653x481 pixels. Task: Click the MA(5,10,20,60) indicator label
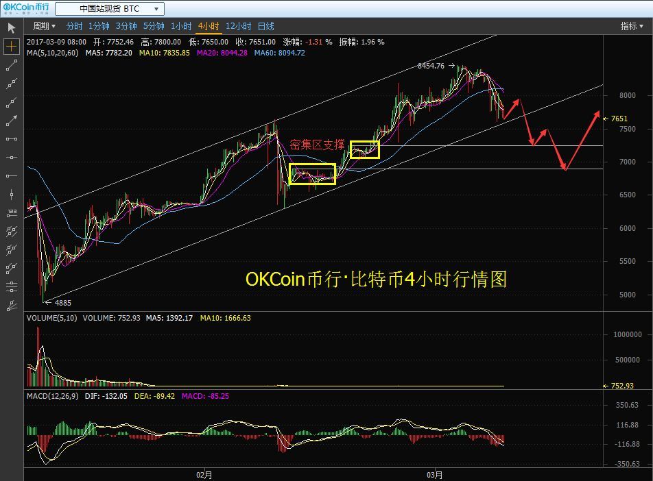[52, 53]
